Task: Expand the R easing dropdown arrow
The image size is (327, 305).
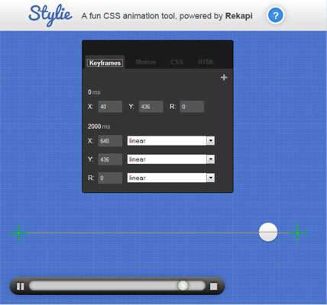Action: [211, 178]
